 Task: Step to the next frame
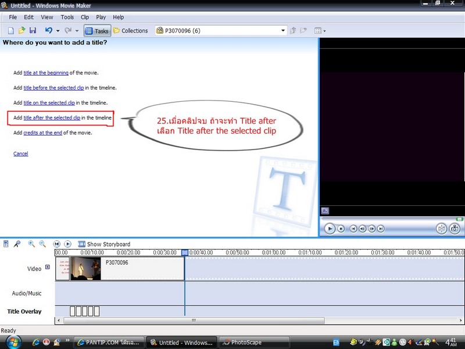(371, 229)
